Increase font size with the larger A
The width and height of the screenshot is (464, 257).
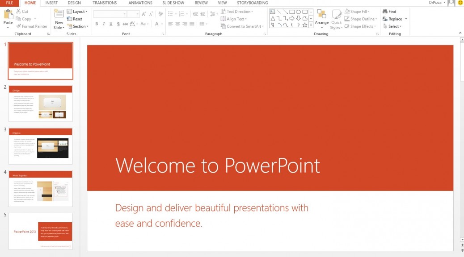coord(144,14)
